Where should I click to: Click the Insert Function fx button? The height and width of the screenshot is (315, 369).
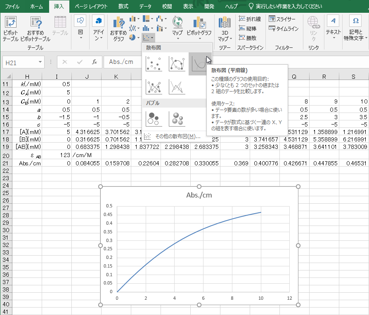[x=95, y=62]
